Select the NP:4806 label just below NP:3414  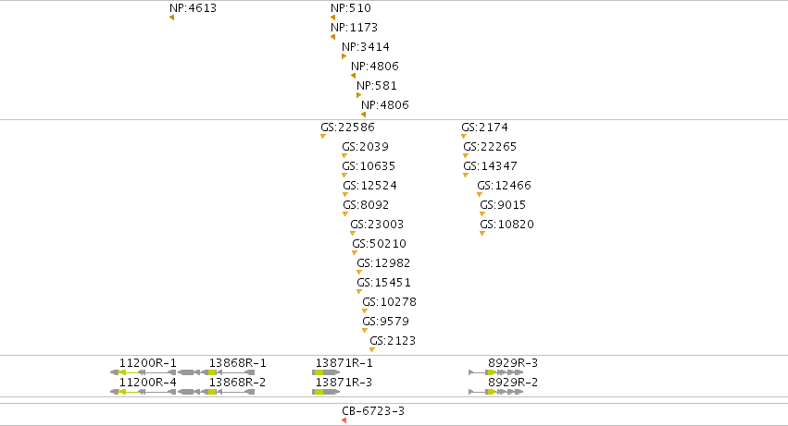coord(375,67)
